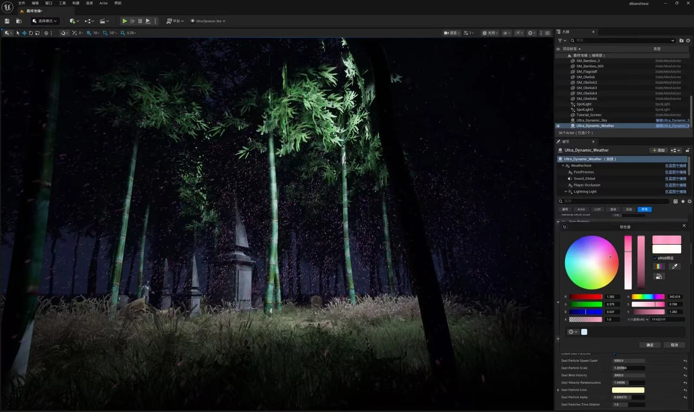Select the scale gizmo tool
Viewport: 694px width, 412px height.
pyautogui.click(x=37, y=33)
